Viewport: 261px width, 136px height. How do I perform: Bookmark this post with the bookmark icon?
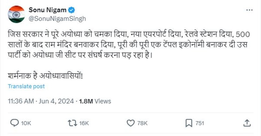pyautogui.click(x=189, y=123)
